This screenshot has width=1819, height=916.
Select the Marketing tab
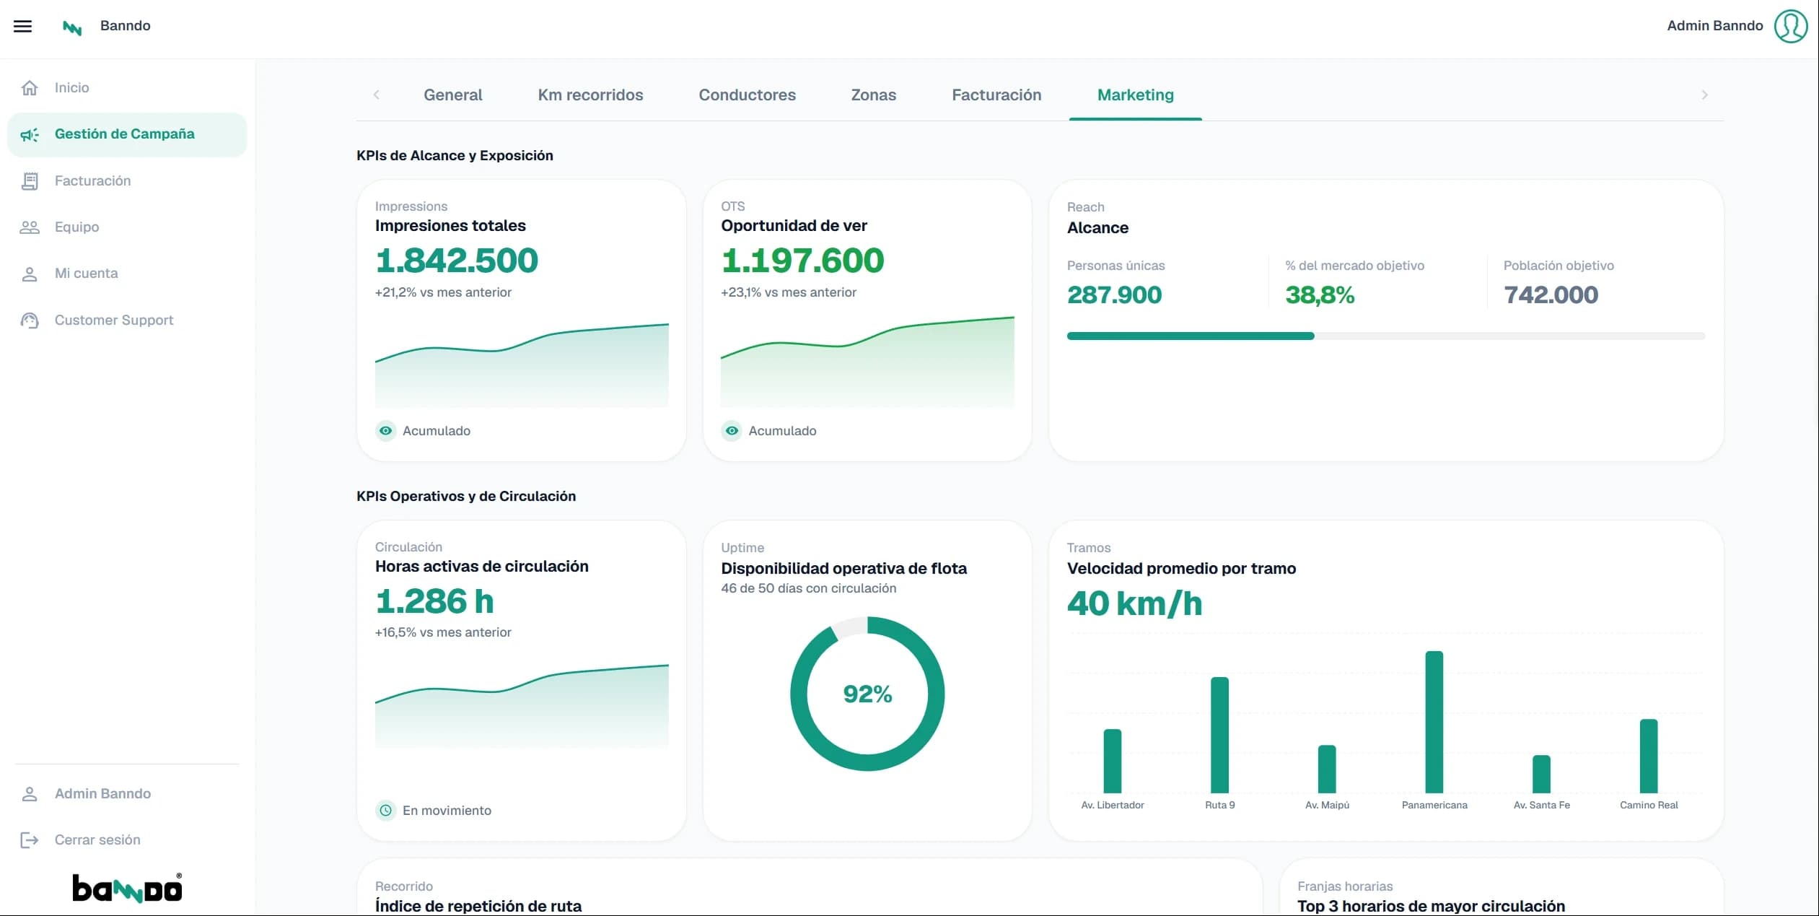[x=1135, y=95]
